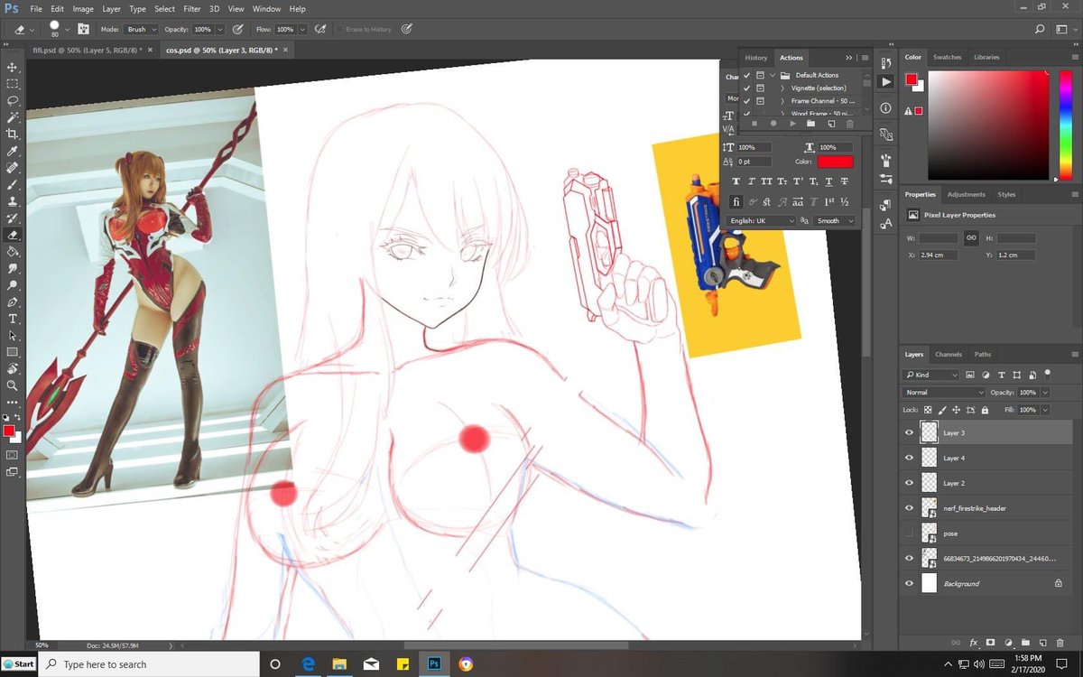Open the Flow dropdown in options bar

pyautogui.click(x=302, y=29)
